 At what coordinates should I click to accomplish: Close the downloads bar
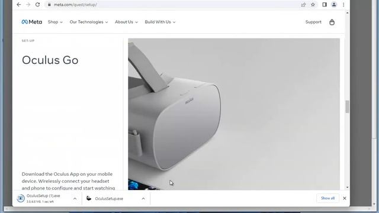point(345,198)
